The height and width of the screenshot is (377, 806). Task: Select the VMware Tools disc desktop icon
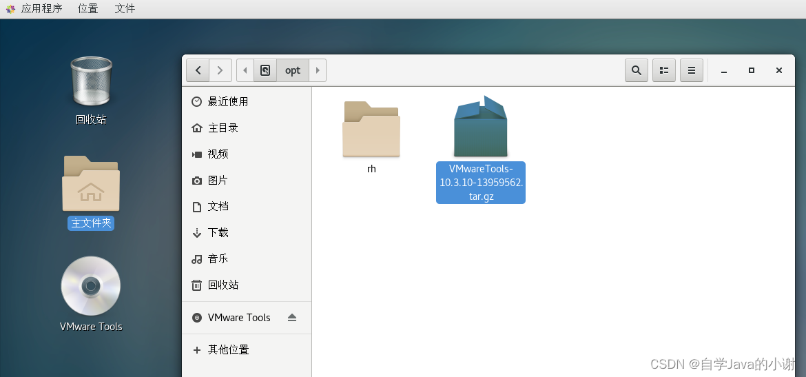[x=90, y=286]
